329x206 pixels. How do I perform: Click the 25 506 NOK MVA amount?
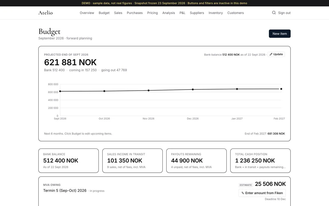coord(270,184)
